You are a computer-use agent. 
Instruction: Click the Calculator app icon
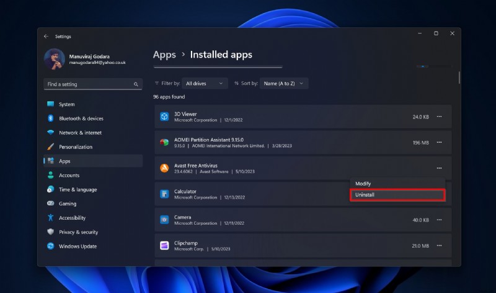point(164,194)
